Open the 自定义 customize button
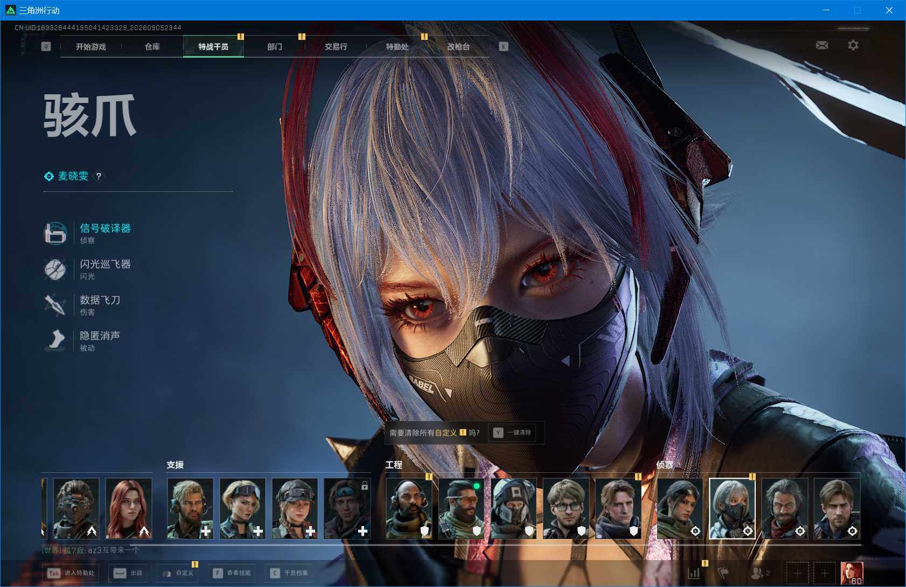 [177, 573]
